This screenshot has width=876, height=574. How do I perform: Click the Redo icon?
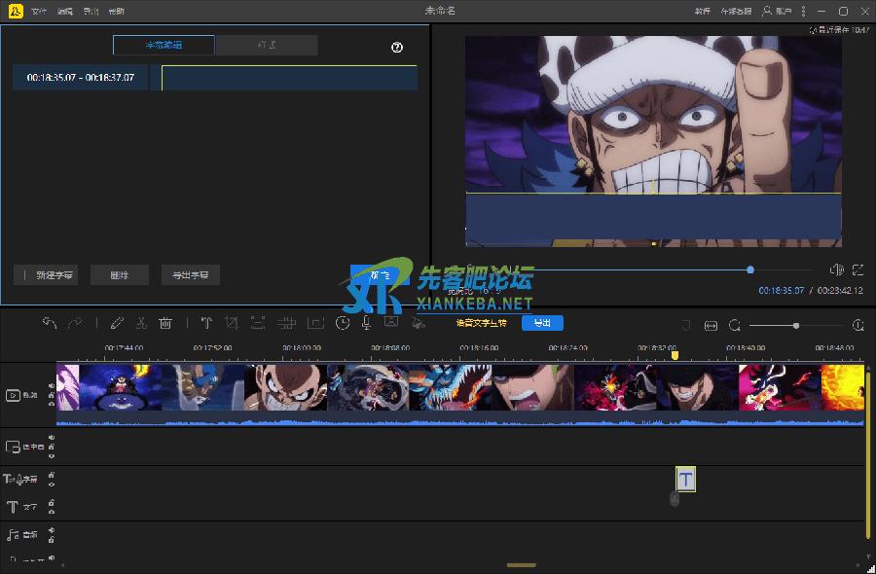75,325
